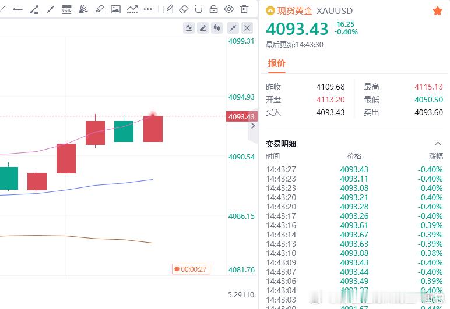Screen dimensions: 450x309
Task: Switch to the 报价 tab
Action: (x=277, y=63)
